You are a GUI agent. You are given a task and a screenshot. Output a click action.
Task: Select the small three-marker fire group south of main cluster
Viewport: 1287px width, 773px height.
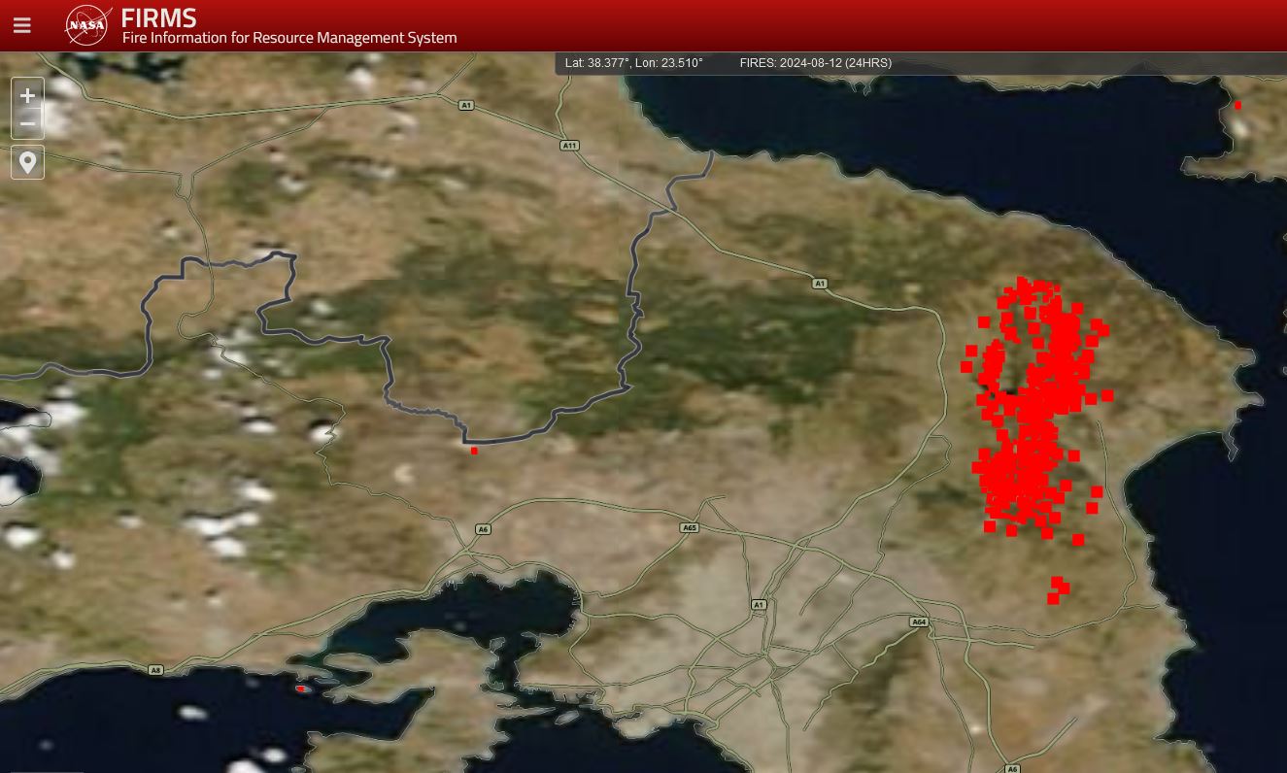[1058, 589]
